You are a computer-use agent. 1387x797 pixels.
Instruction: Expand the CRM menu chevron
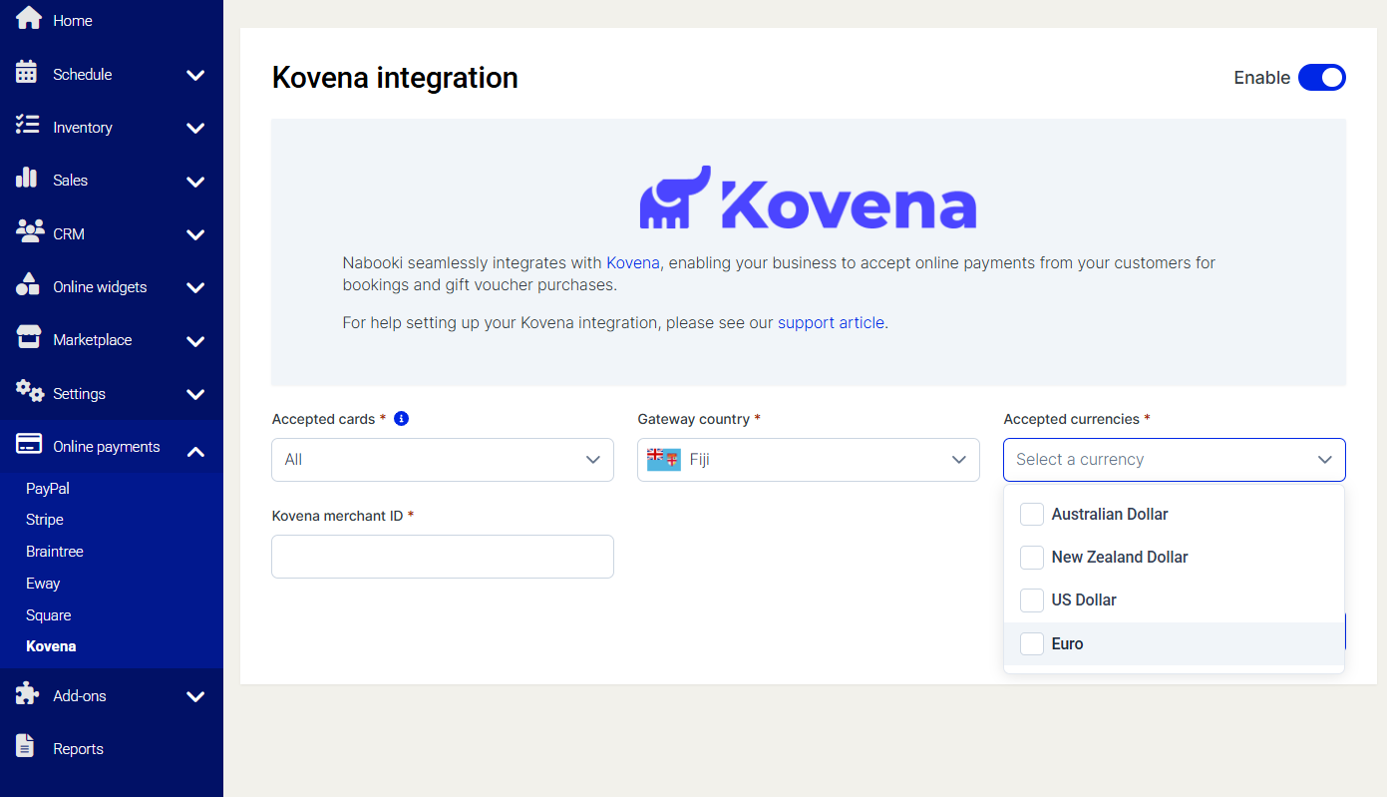[x=195, y=234]
